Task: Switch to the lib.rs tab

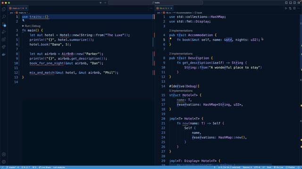Action: [x=163, y=8]
